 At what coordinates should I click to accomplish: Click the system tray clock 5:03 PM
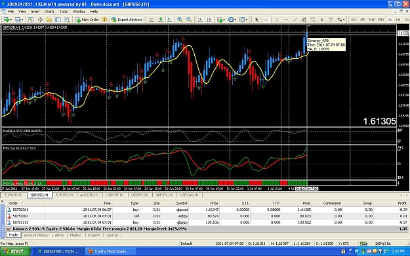398,251
